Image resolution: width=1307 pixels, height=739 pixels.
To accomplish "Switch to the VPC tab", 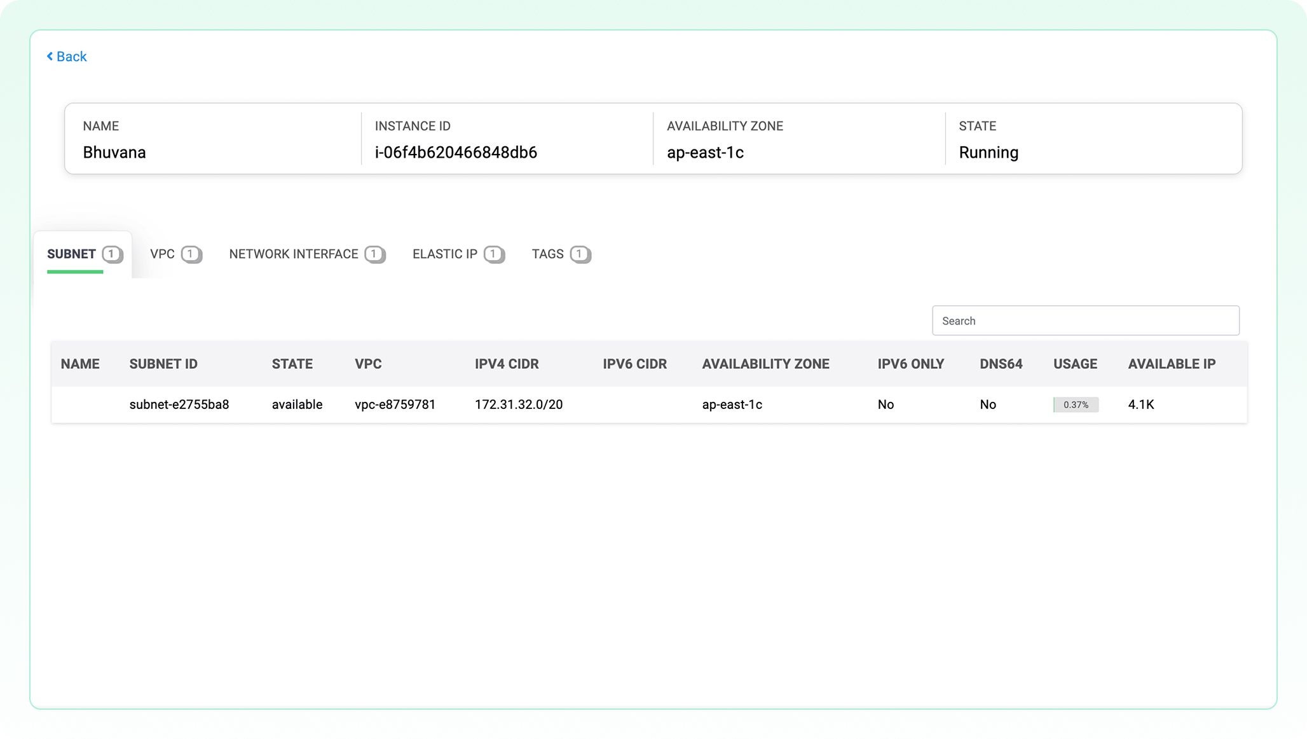I will pyautogui.click(x=162, y=254).
